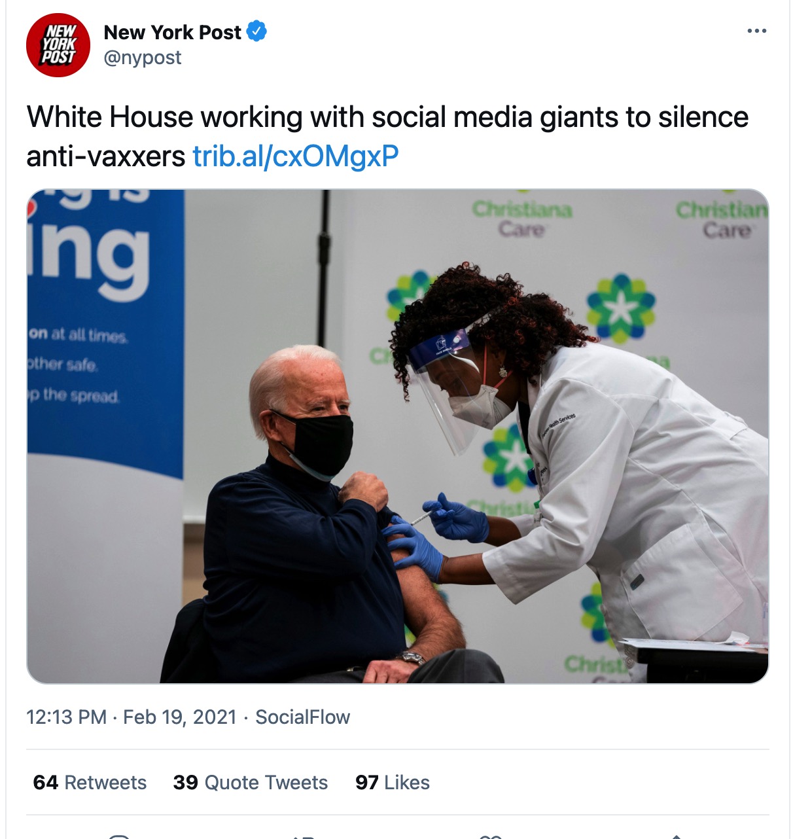Click the heart like icon
Screen dimensions: 793x839
coord(491,836)
